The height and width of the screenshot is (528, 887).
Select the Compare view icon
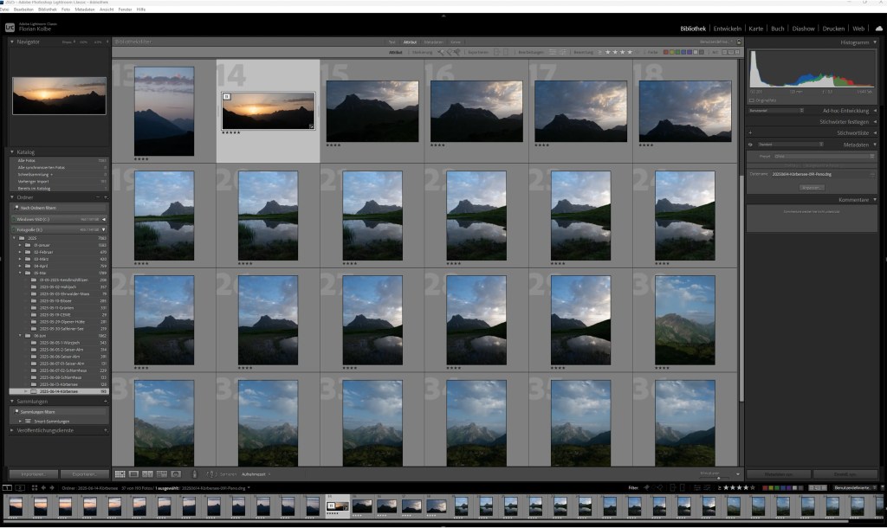click(x=146, y=473)
